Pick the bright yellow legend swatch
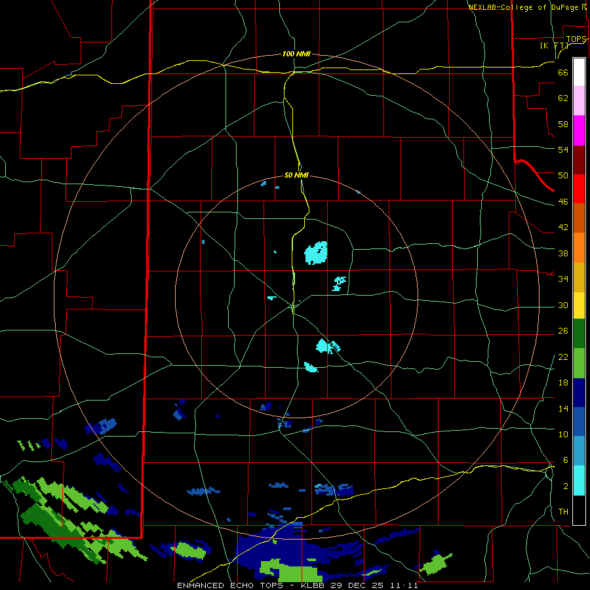The height and width of the screenshot is (590, 590). click(579, 305)
